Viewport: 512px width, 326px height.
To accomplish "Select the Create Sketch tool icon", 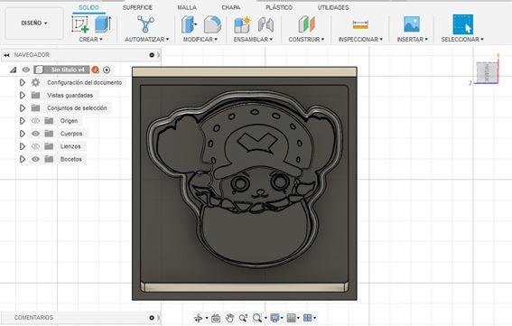I will [80, 24].
